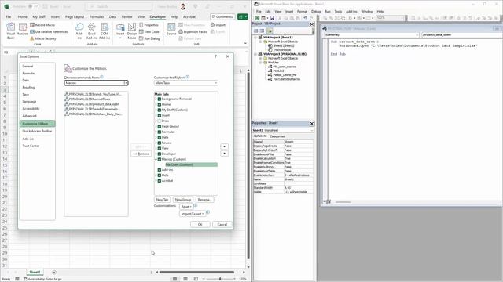Open the Tools menu in VBA editor
This screenshot has height=282, width=503.
338,12
